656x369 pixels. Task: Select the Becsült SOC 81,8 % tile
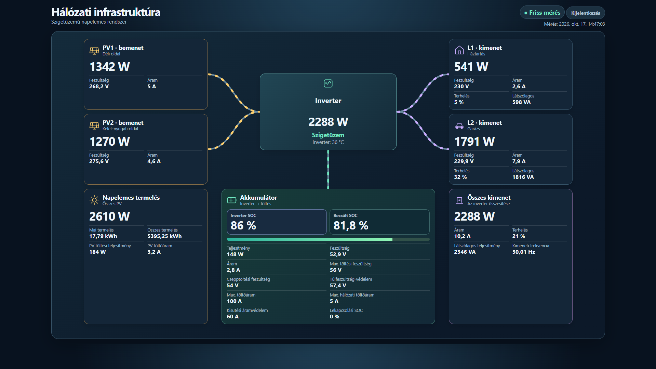pos(379,222)
